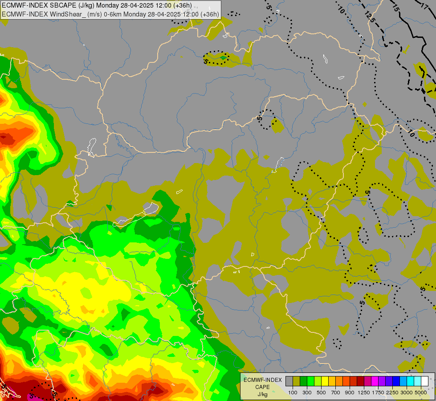Screen dimensions: 436x401
Task: Select the bright green swatch after 300
Action: (310, 381)
